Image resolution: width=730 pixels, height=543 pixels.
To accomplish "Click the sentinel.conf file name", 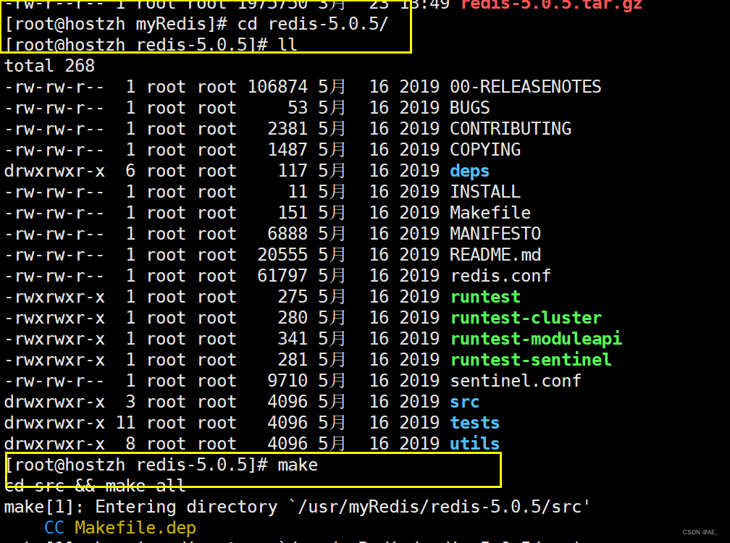I will [516, 381].
